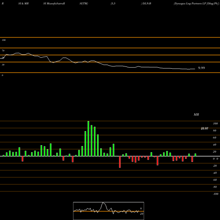Click the 'MR' panel title
The height and width of the screenshot is (220, 220).
[196, 114]
